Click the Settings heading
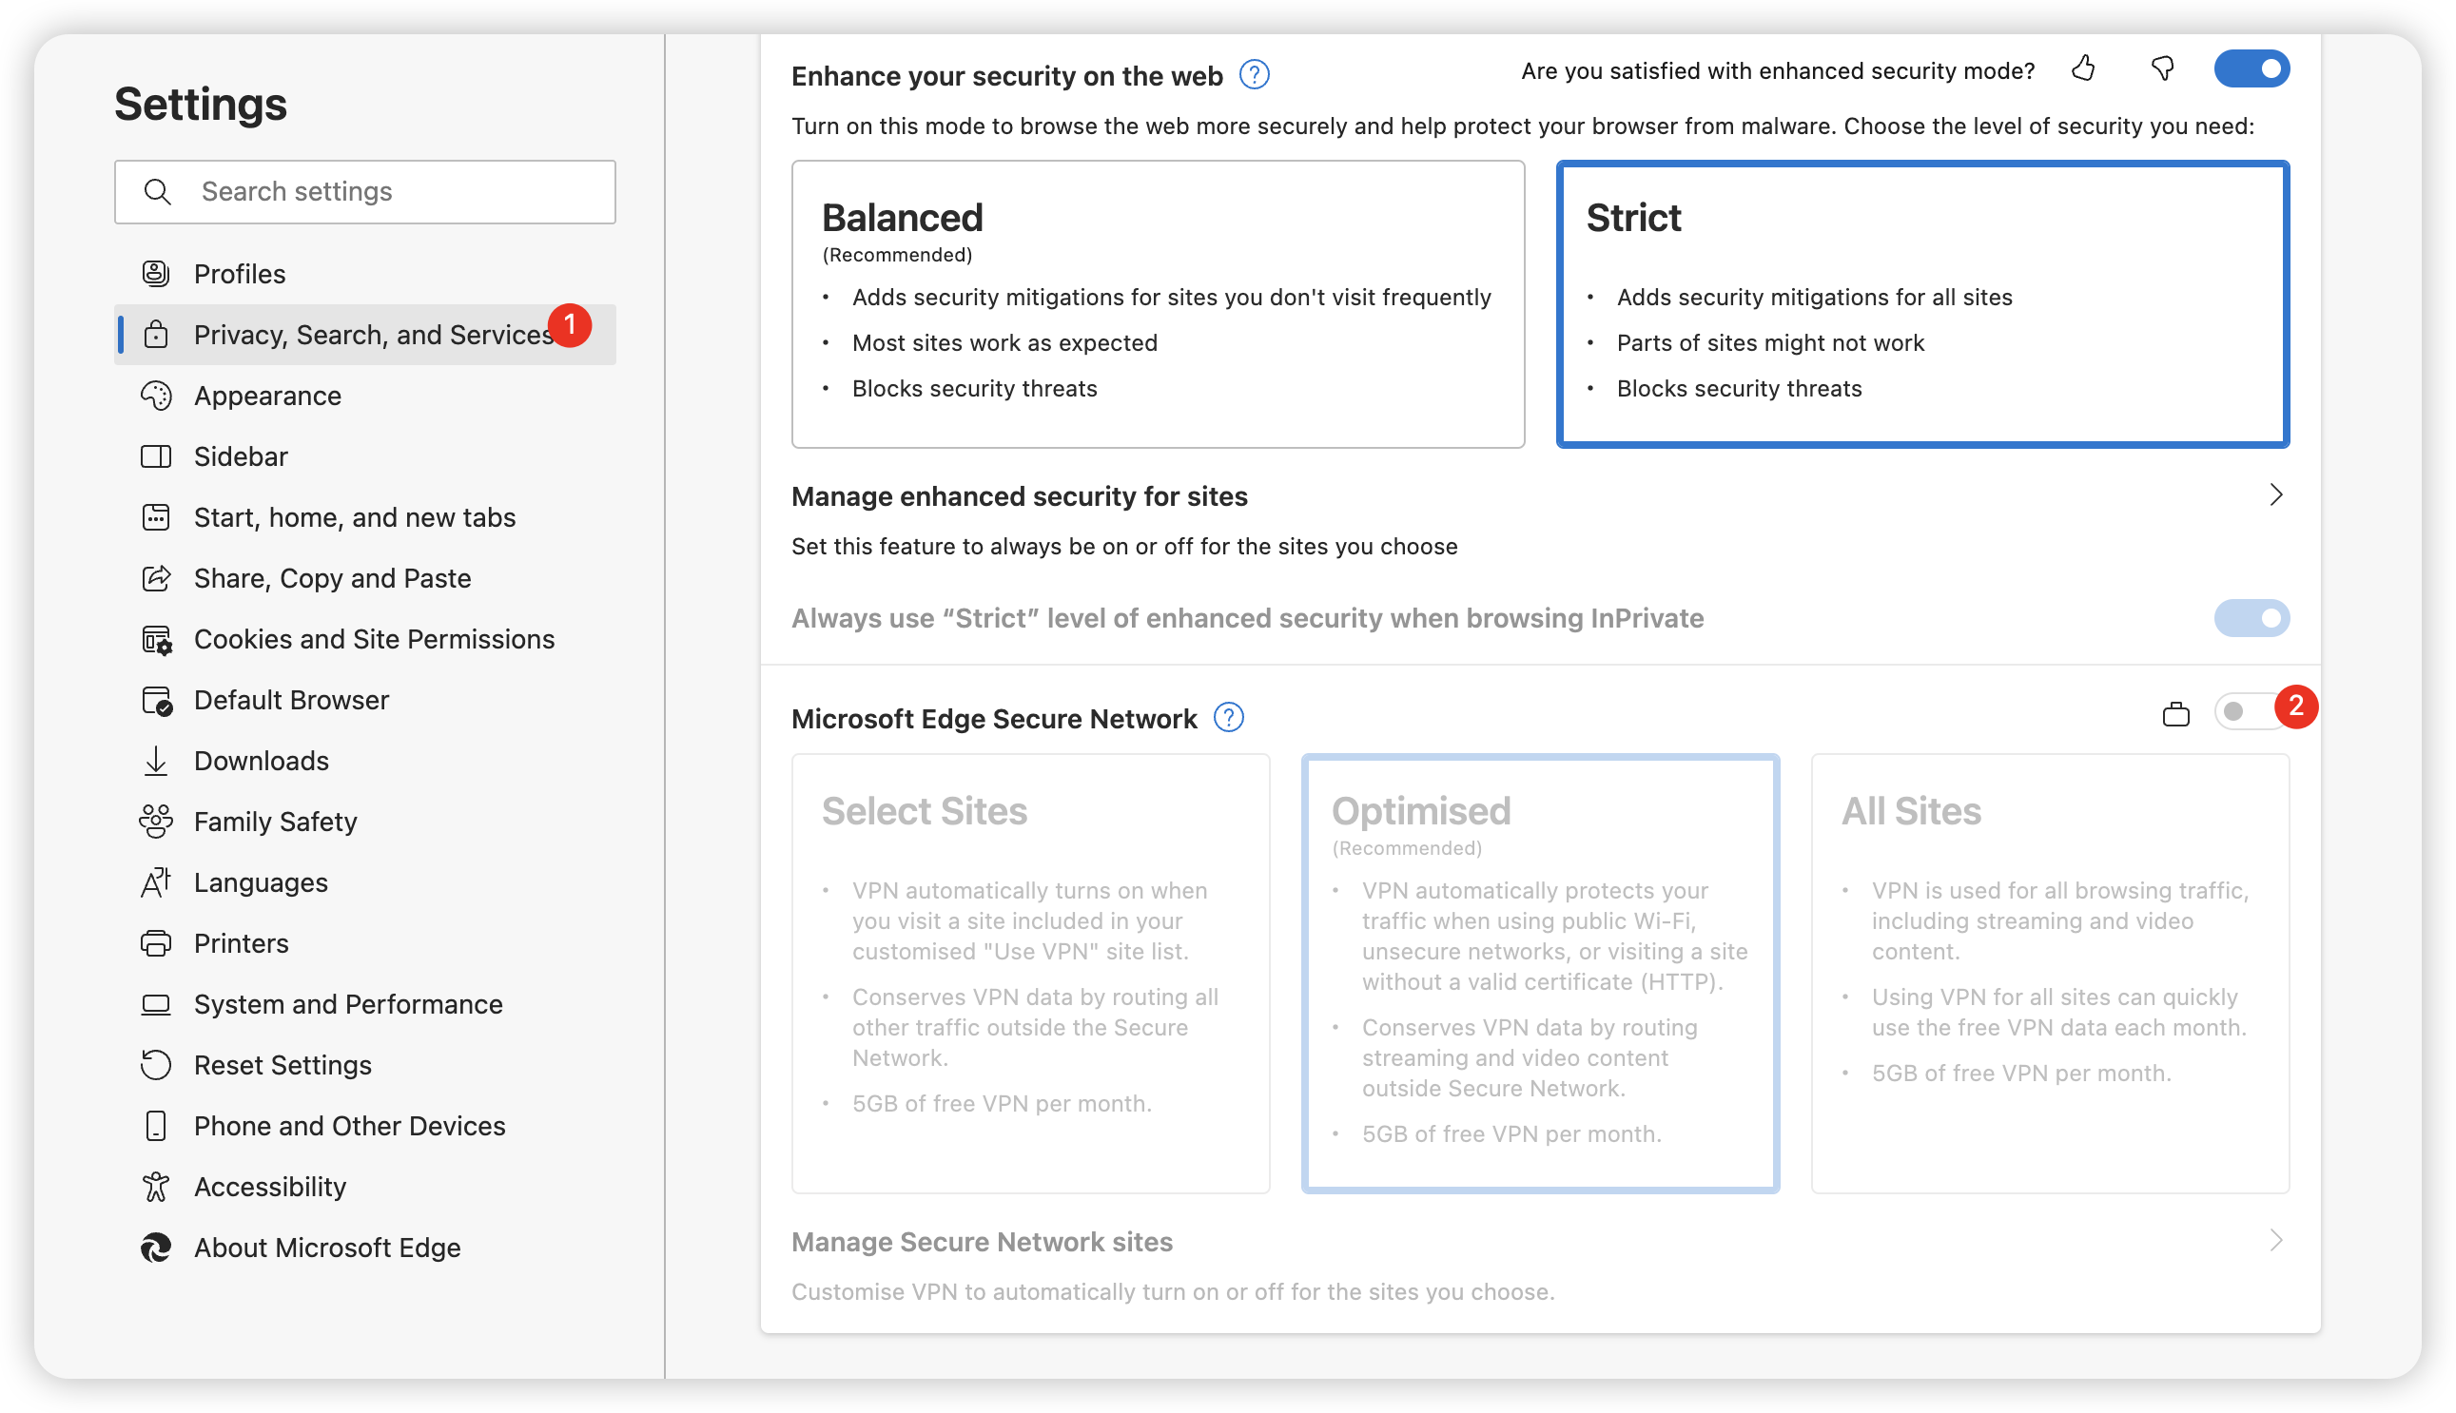2456x1413 pixels. (x=200, y=104)
